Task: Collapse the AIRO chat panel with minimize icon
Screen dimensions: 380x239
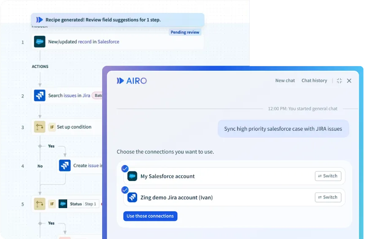Action: pos(339,81)
